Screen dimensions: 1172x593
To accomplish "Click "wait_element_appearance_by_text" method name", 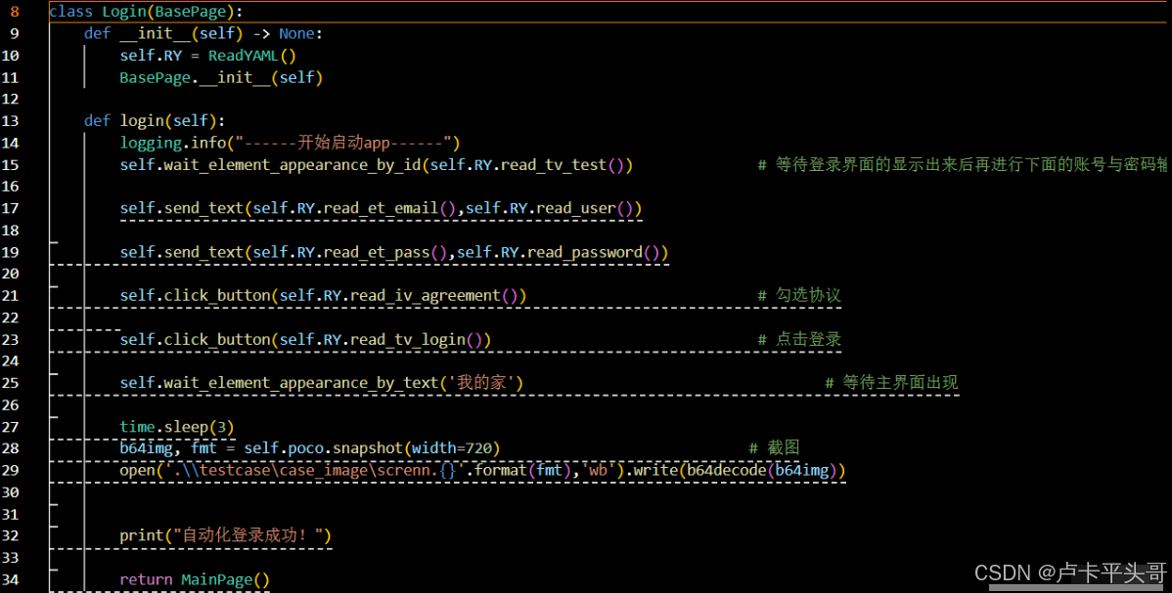I will [301, 383].
